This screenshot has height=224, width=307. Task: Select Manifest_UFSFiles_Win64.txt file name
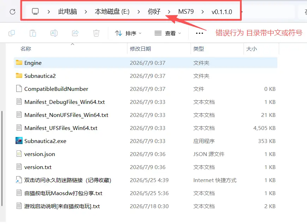[x=61, y=128]
